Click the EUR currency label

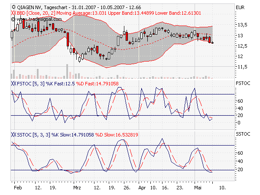[240, 8]
